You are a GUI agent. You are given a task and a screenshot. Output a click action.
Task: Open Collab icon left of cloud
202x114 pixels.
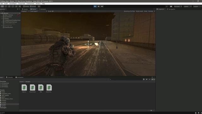click(x=167, y=6)
